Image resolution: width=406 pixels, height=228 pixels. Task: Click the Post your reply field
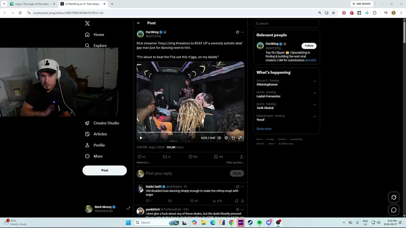[187, 173]
